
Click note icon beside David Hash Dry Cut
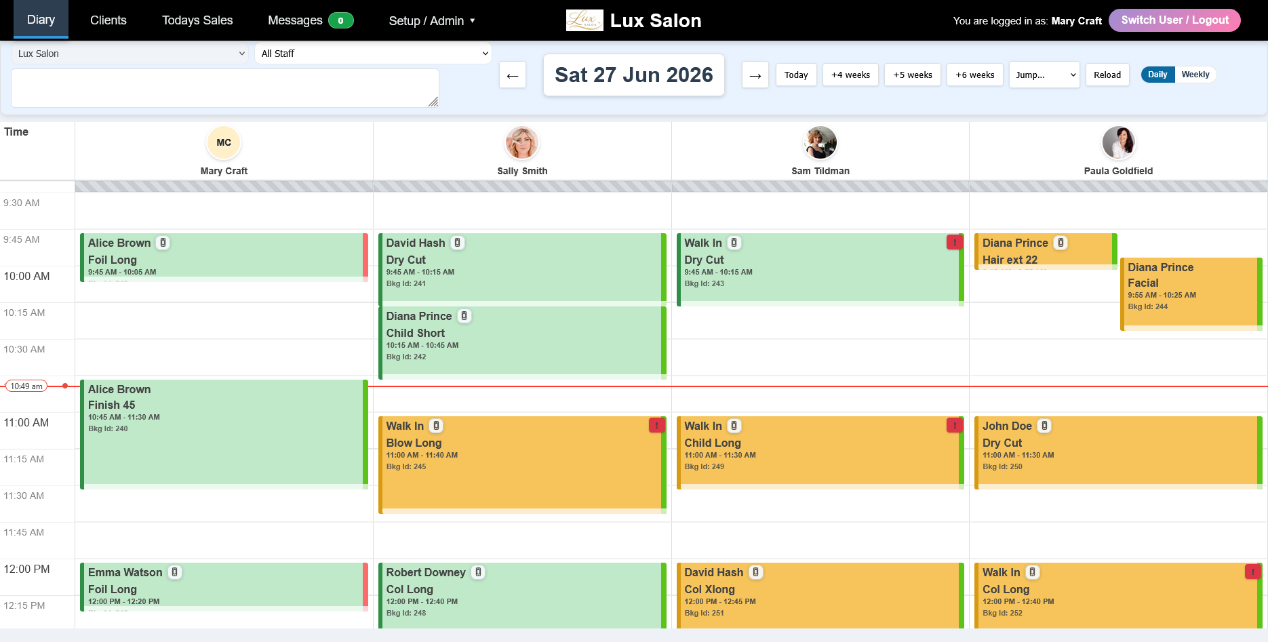pos(458,243)
